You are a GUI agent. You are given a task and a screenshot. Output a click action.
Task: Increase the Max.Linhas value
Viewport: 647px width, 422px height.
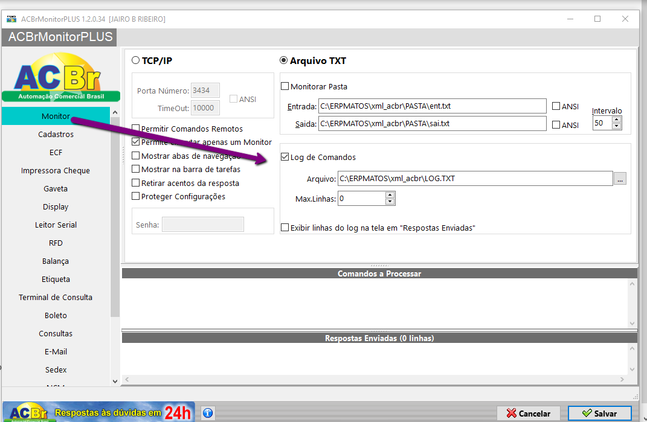[390, 195]
